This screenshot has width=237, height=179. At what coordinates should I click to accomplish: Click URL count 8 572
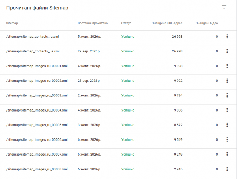178,125
